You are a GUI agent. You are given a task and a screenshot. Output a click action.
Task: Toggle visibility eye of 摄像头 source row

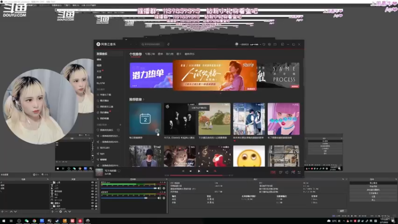coord(93,203)
